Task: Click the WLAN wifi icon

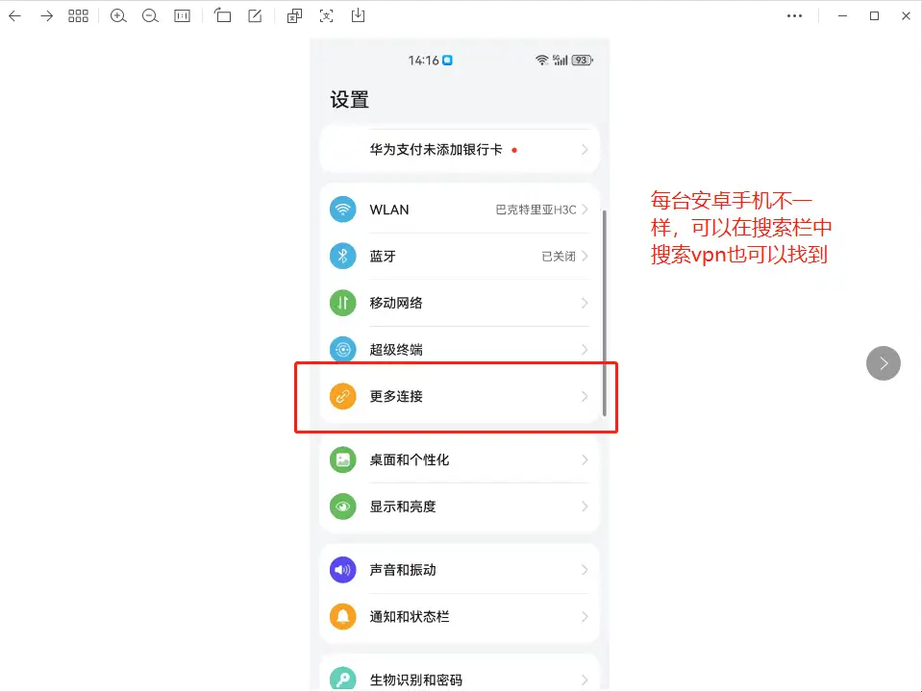Action: (343, 210)
